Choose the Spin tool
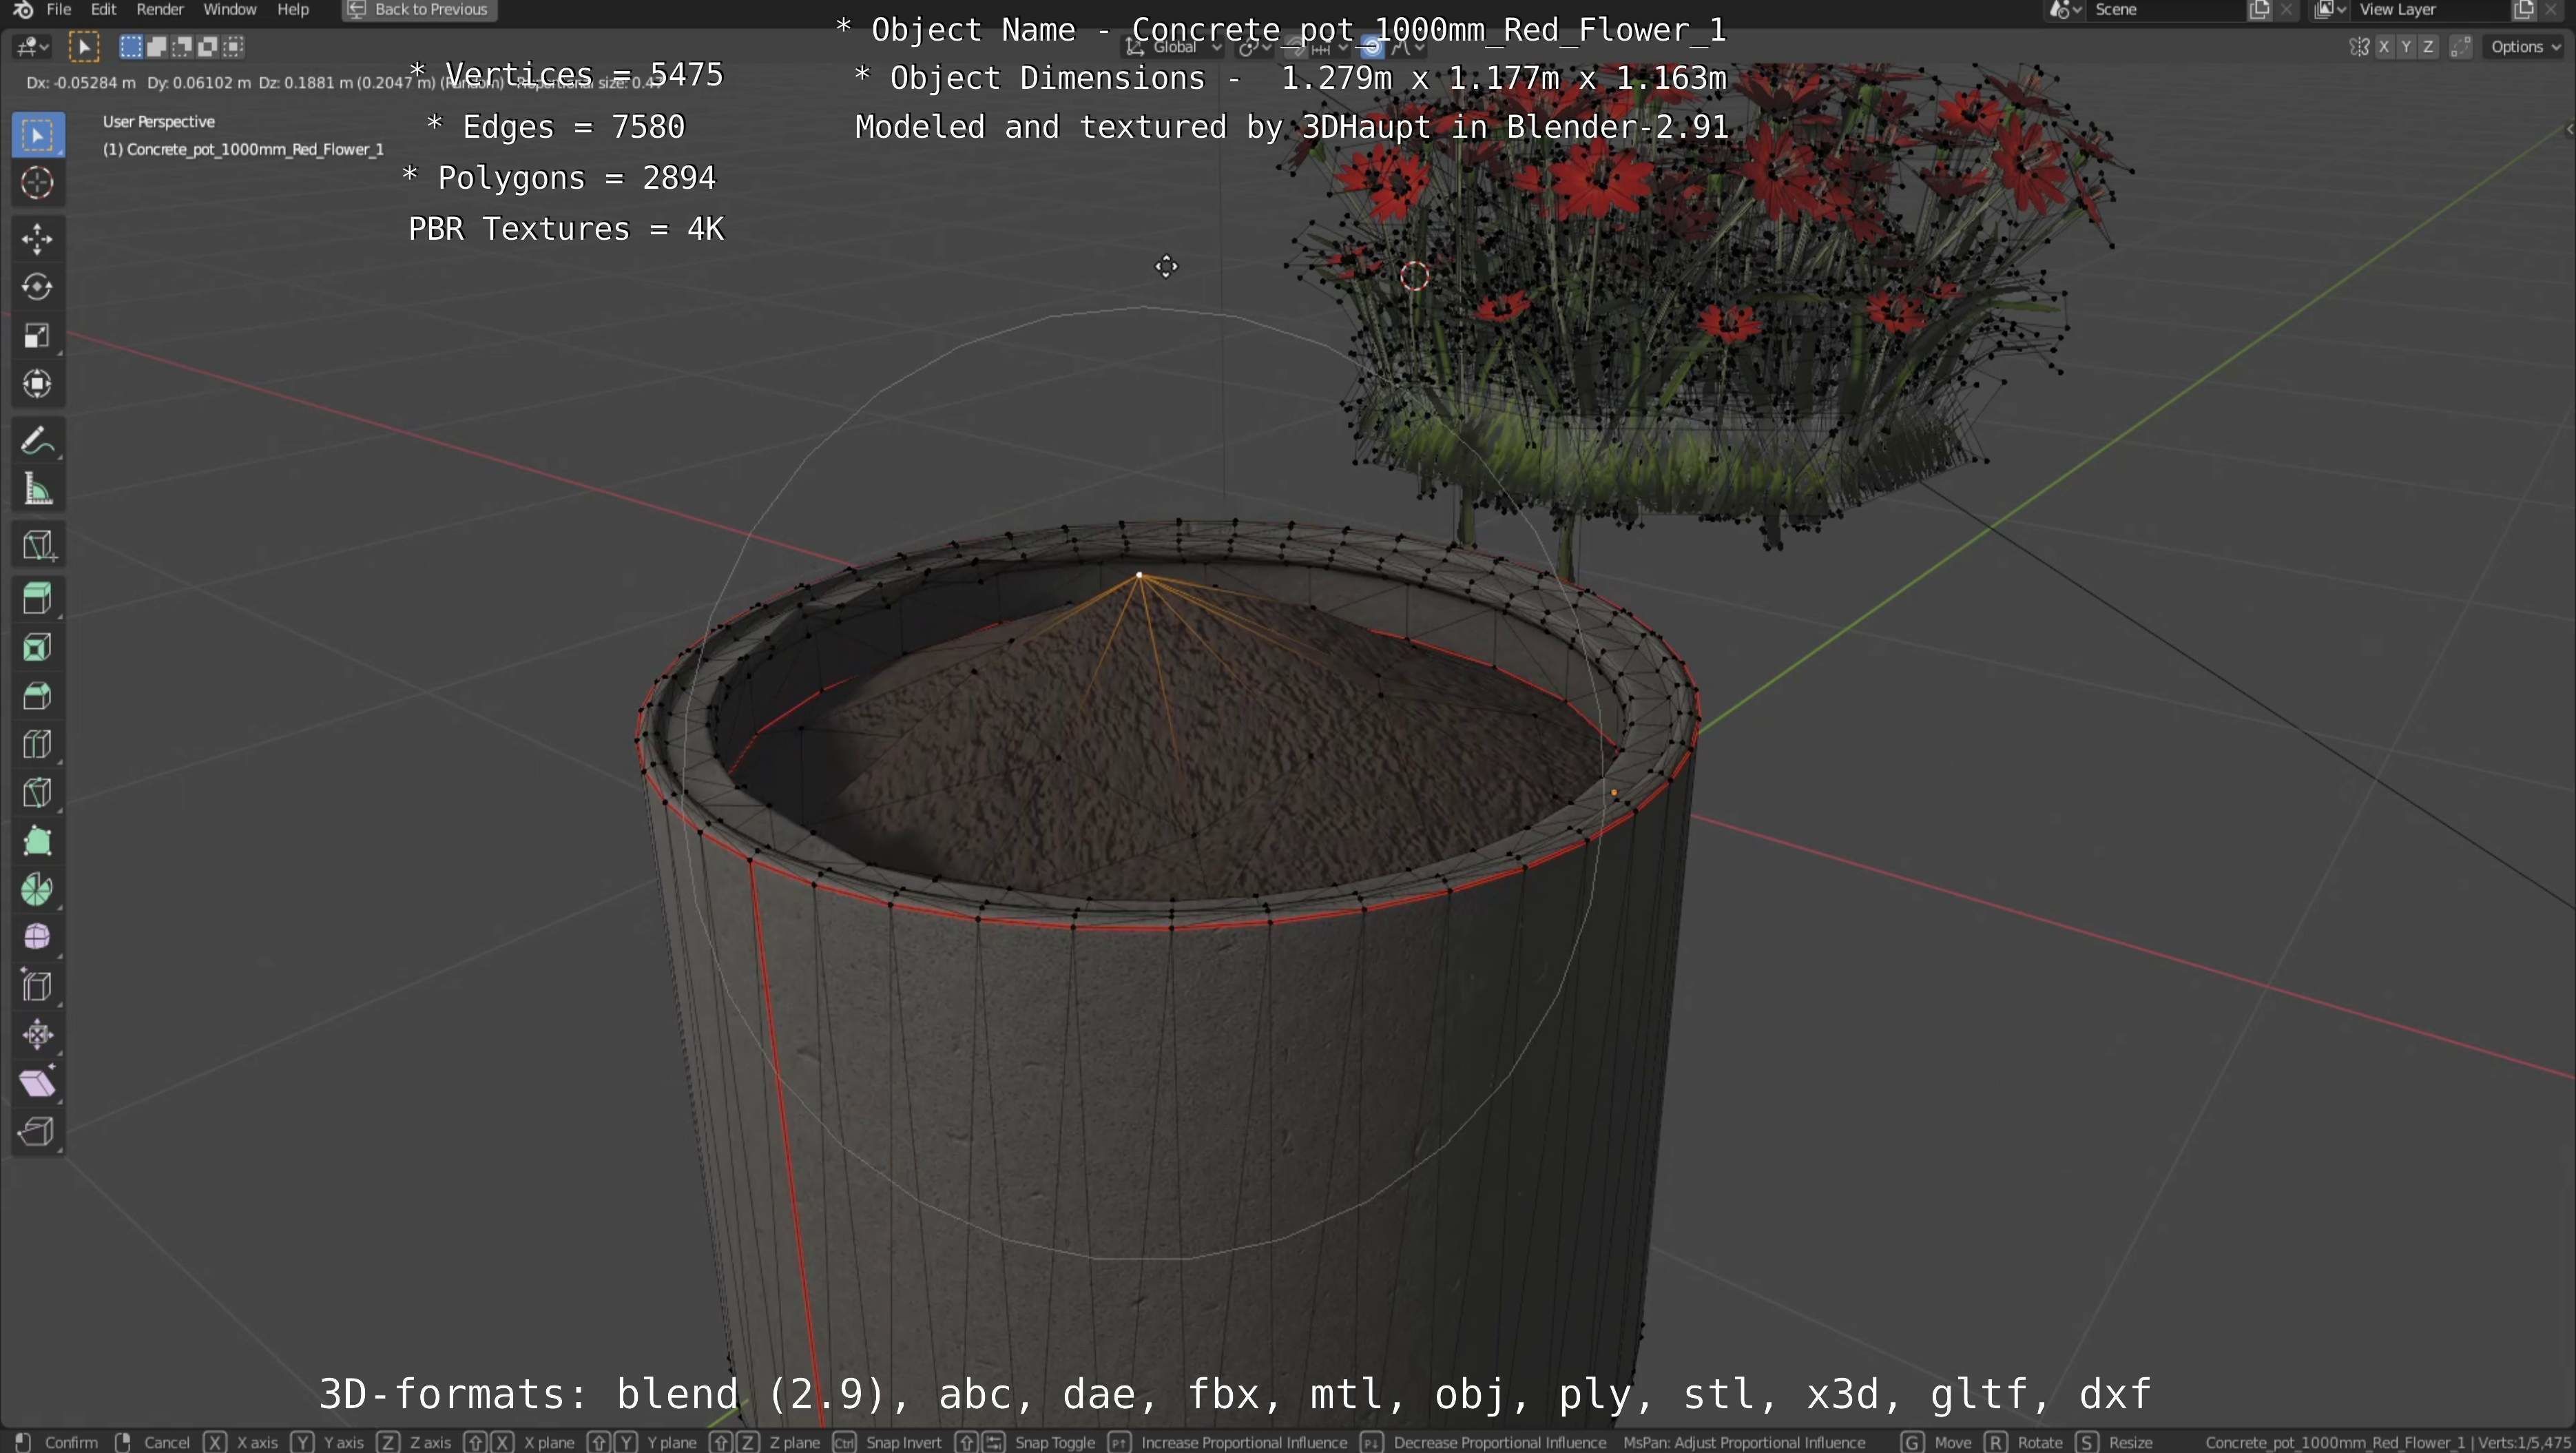The height and width of the screenshot is (1453, 2576). coord(38,889)
